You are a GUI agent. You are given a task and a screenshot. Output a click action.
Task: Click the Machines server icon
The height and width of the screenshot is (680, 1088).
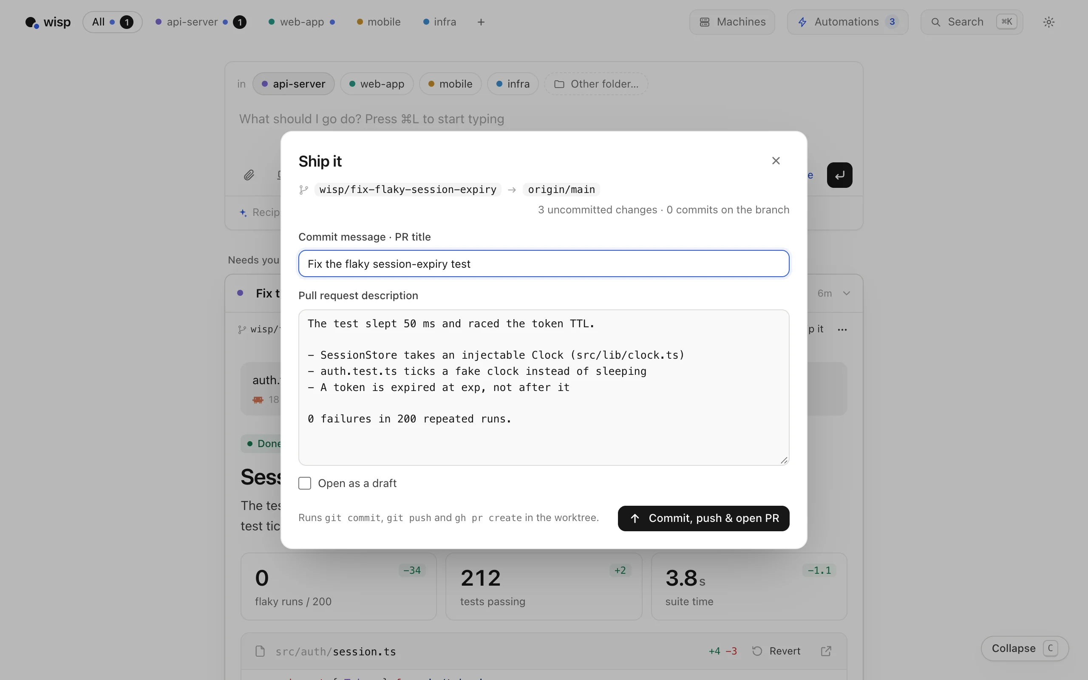pos(705,22)
